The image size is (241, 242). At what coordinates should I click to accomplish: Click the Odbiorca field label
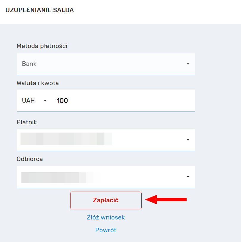click(x=30, y=159)
